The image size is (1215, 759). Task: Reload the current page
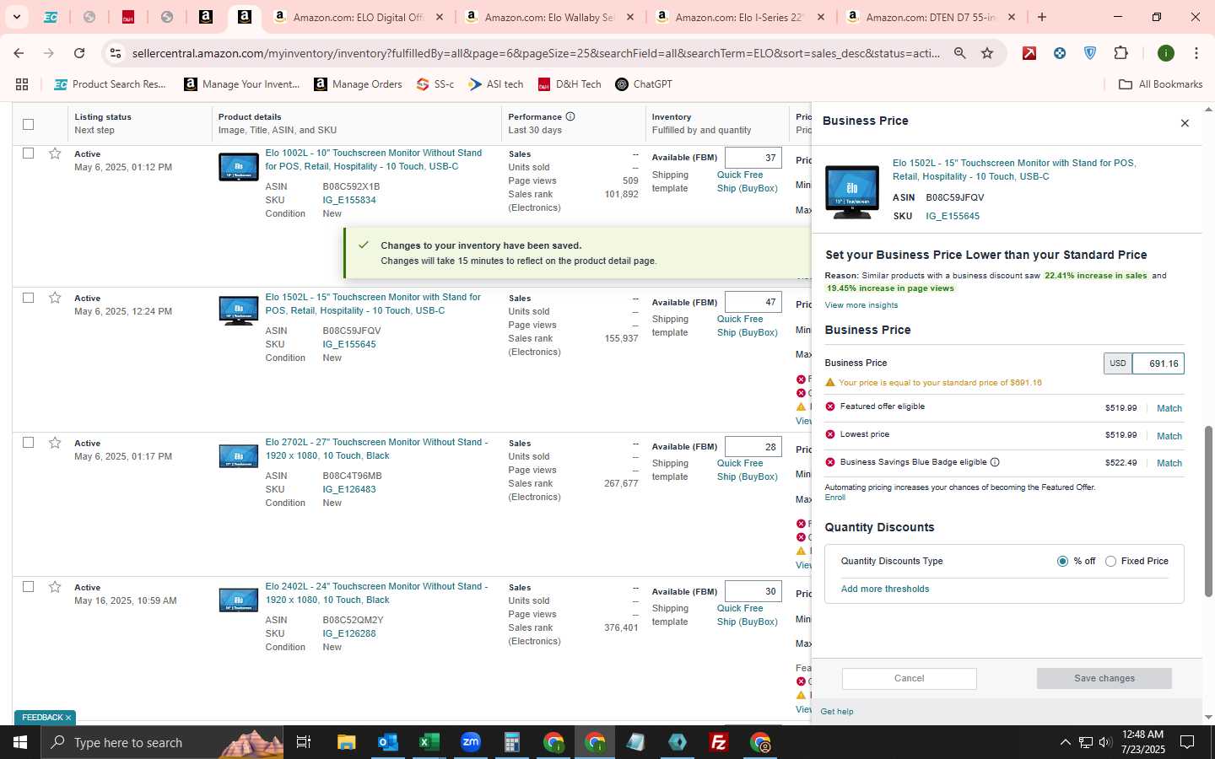coord(79,53)
